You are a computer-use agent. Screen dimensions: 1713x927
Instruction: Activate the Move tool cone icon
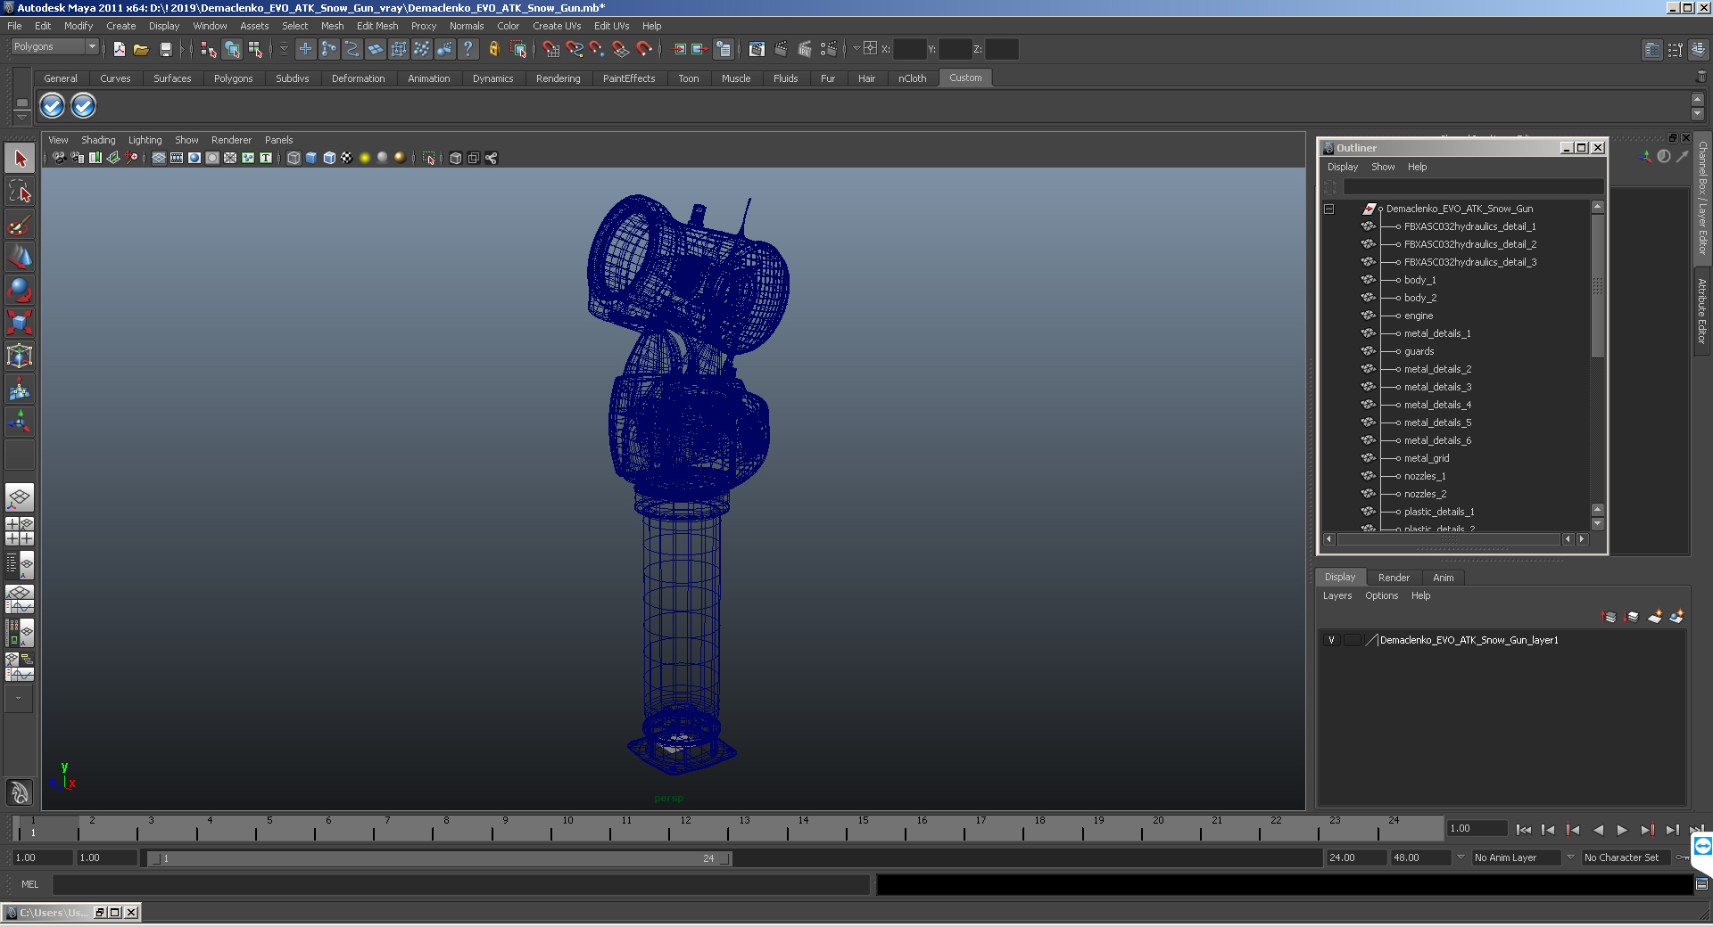click(20, 257)
